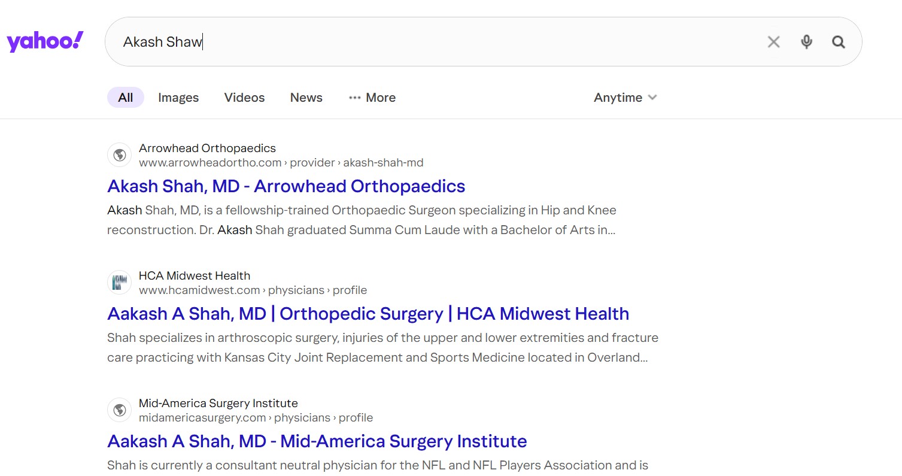Image resolution: width=902 pixels, height=476 pixels.
Task: Click the Mid-America Surgery Institute globe favicon
Action: pyautogui.click(x=120, y=410)
